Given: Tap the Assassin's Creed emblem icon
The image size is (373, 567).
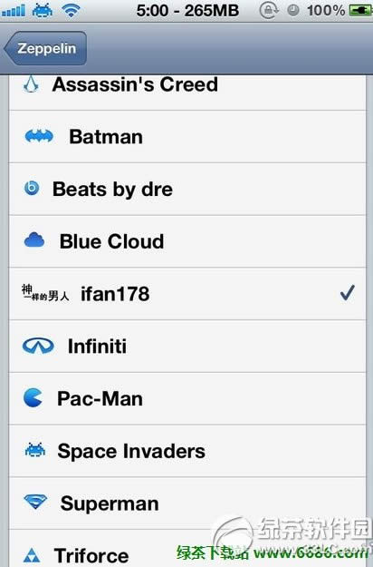Looking at the screenshot, I should 32,84.
